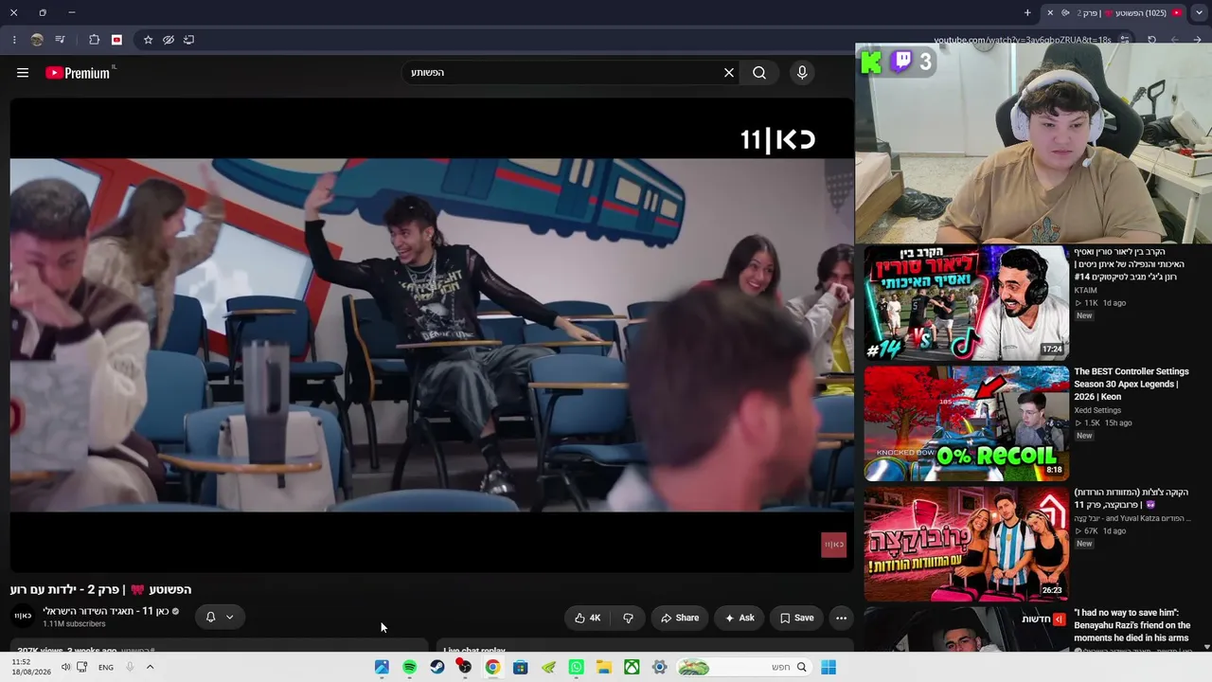The image size is (1212, 682).
Task: Dislike the video
Action: click(628, 618)
